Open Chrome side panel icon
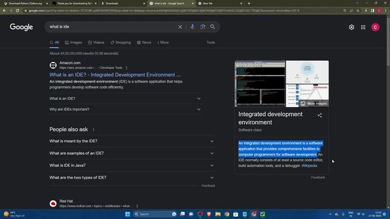The height and width of the screenshot is (219, 390). [x=372, y=11]
